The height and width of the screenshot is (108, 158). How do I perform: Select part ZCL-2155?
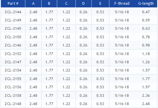point(13,79)
